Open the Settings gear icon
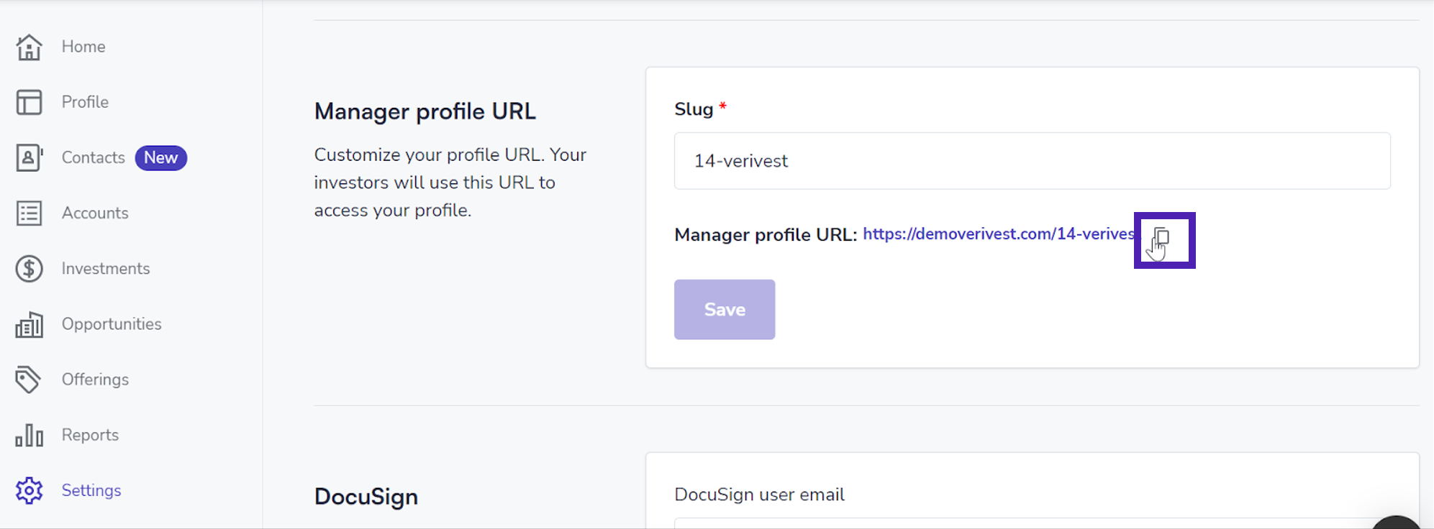 pyautogui.click(x=29, y=491)
